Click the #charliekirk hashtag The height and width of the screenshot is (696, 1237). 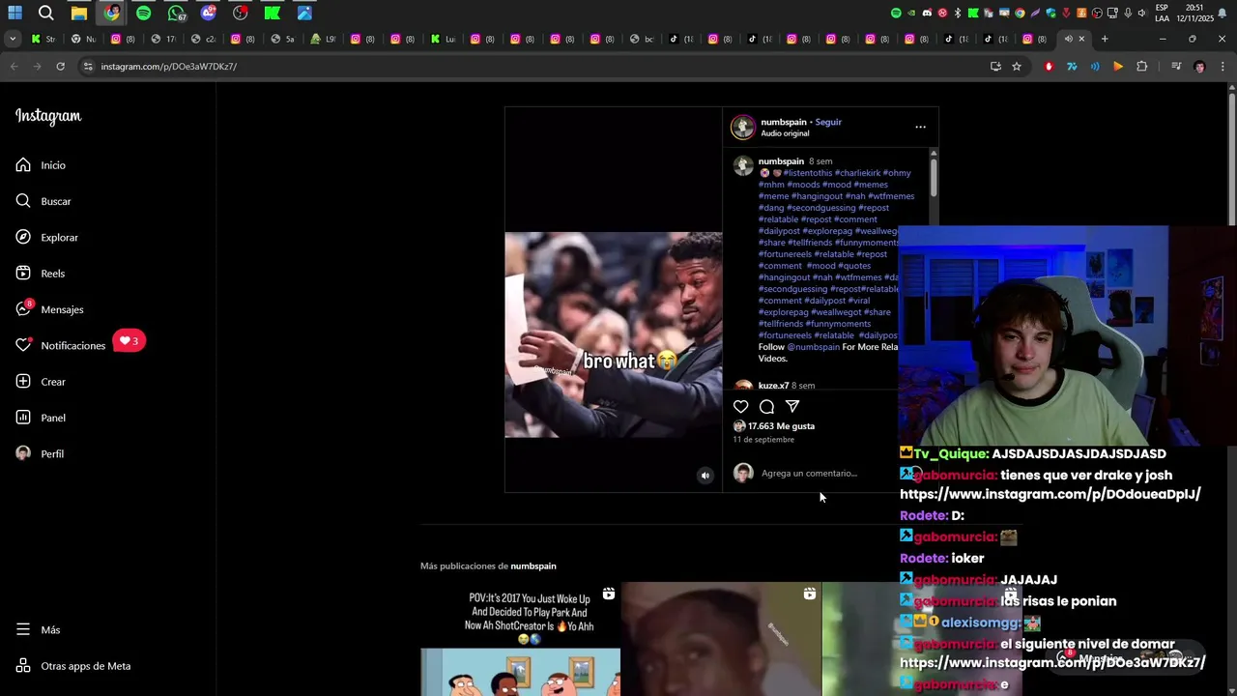tap(857, 173)
